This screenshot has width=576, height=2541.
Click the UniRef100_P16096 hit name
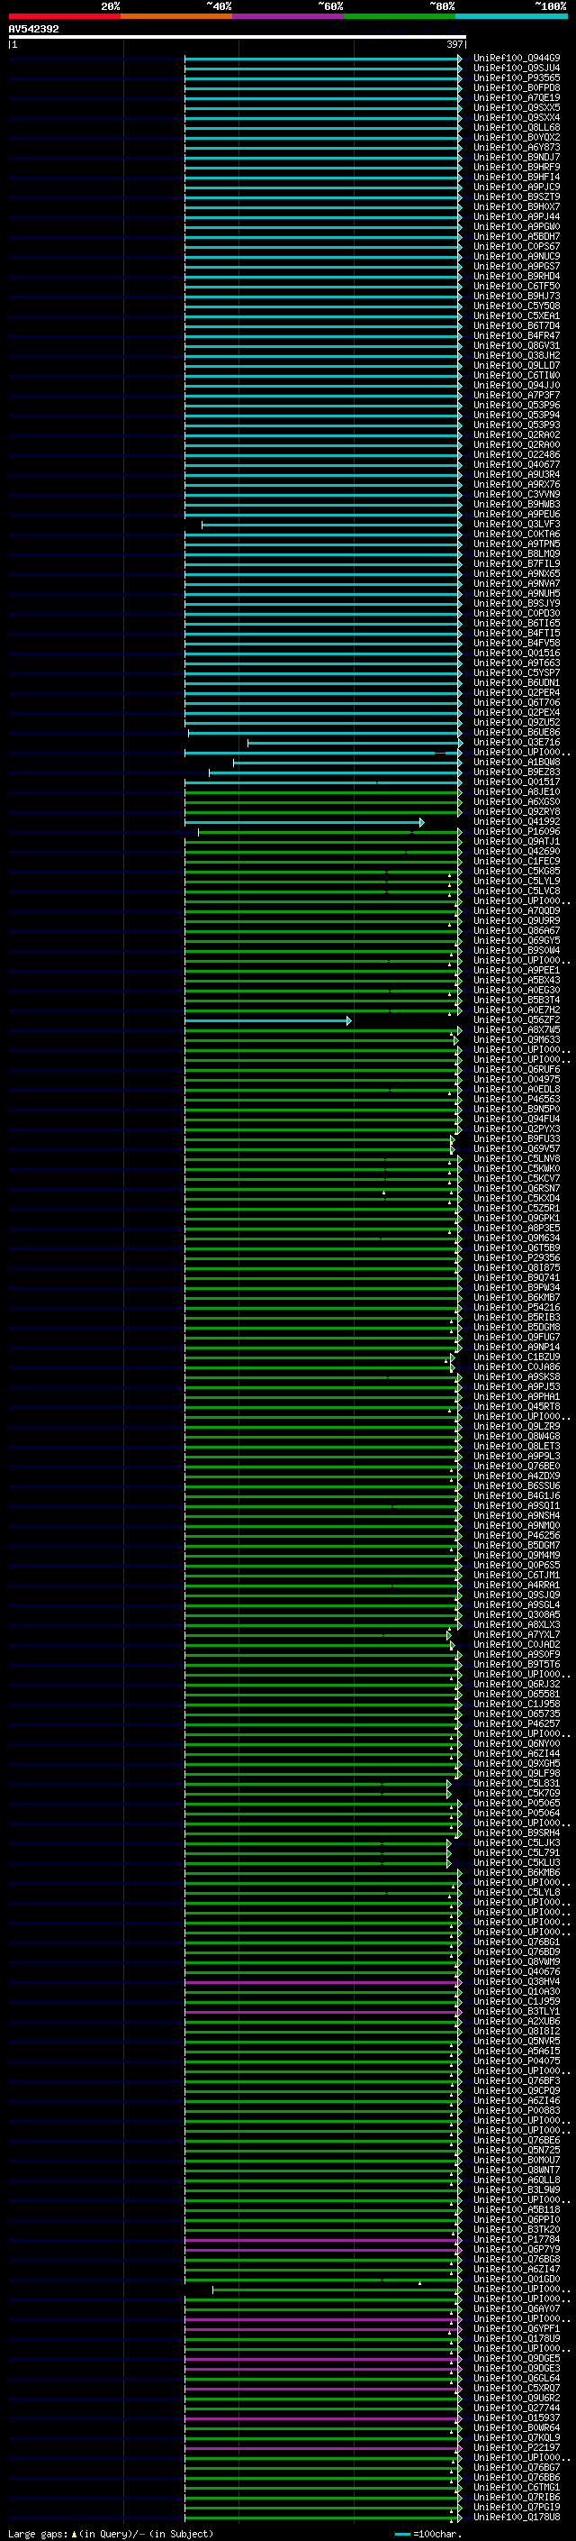pyautogui.click(x=517, y=832)
